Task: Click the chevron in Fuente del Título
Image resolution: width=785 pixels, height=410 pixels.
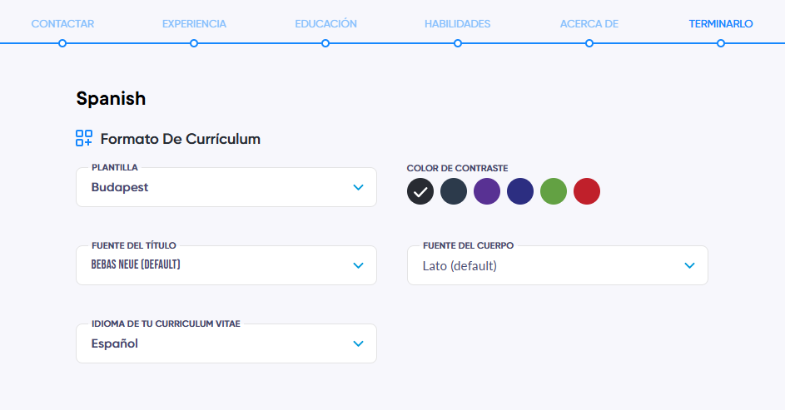Action: coord(358,265)
